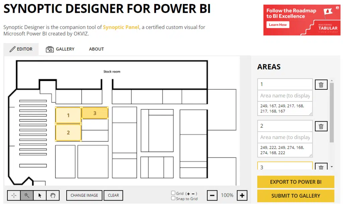343x205 pixels.
Task: Activate the hand pan tool
Action: 53,195
